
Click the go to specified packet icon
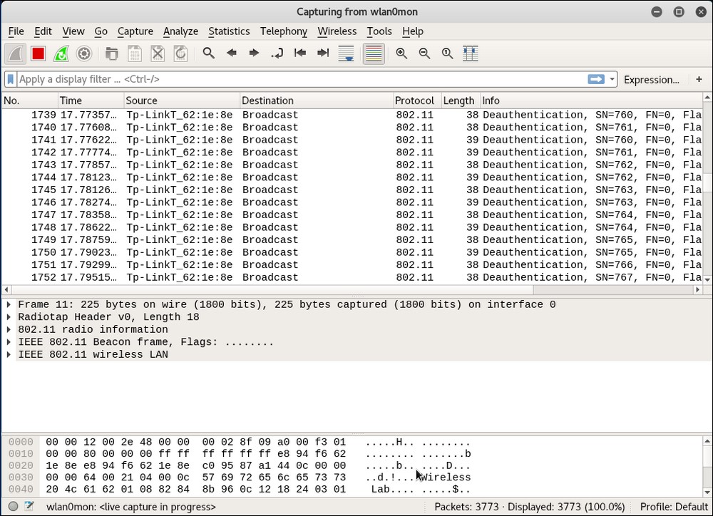pyautogui.click(x=277, y=53)
